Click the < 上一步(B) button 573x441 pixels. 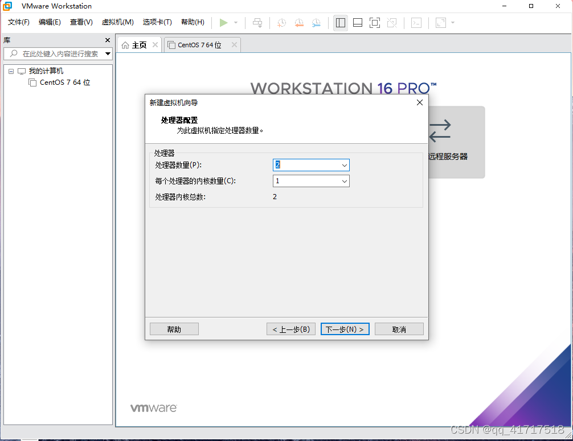[x=291, y=329]
